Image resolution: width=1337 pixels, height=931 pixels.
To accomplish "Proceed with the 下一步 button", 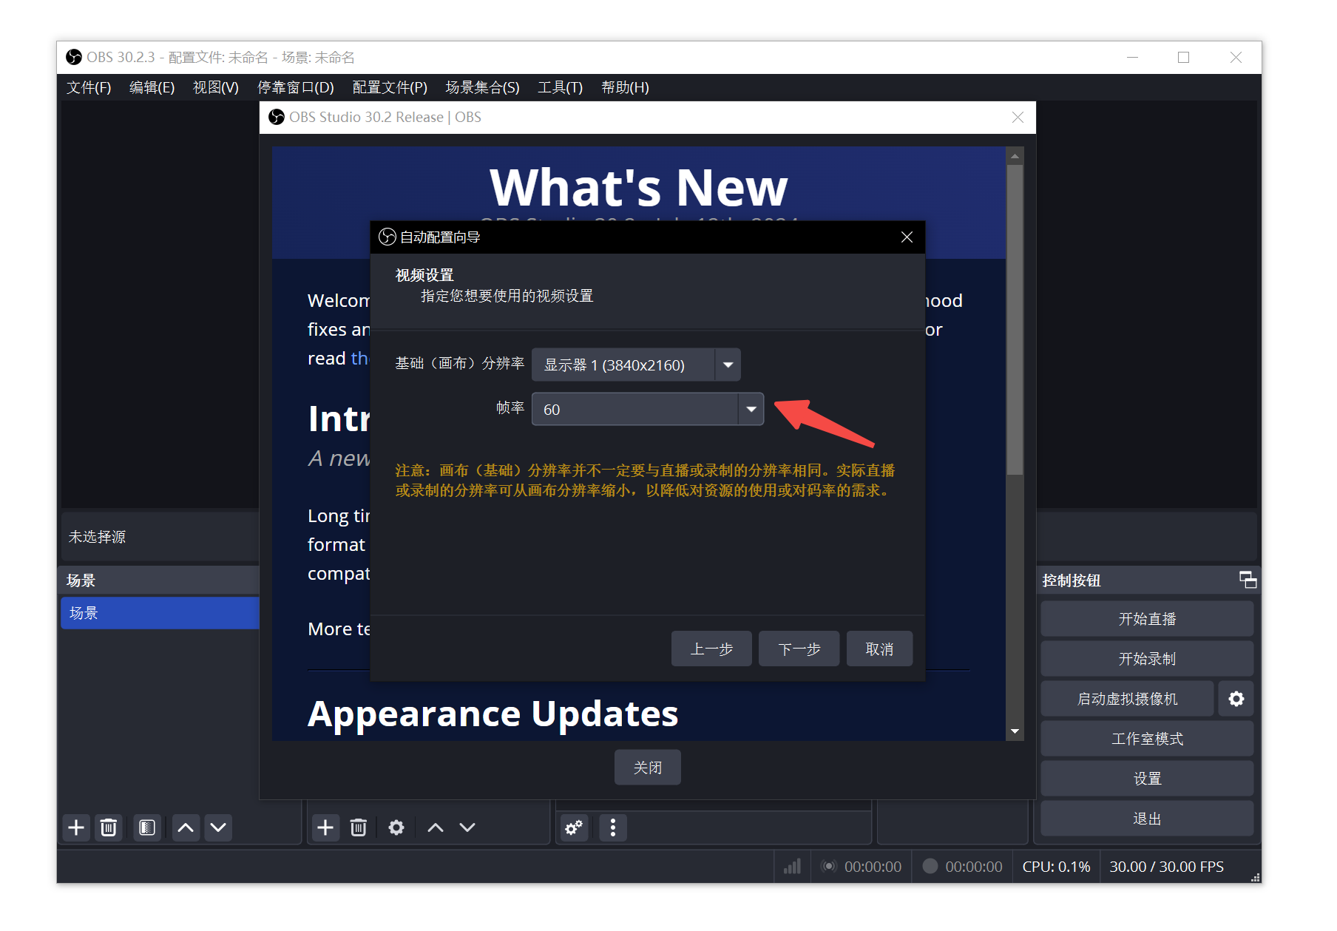I will coord(799,649).
